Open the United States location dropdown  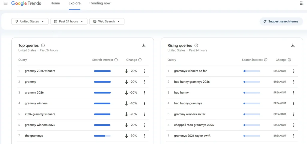30,21
